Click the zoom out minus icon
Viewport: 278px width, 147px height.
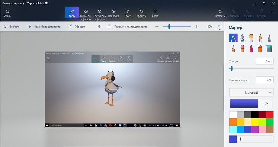(x=157, y=27)
